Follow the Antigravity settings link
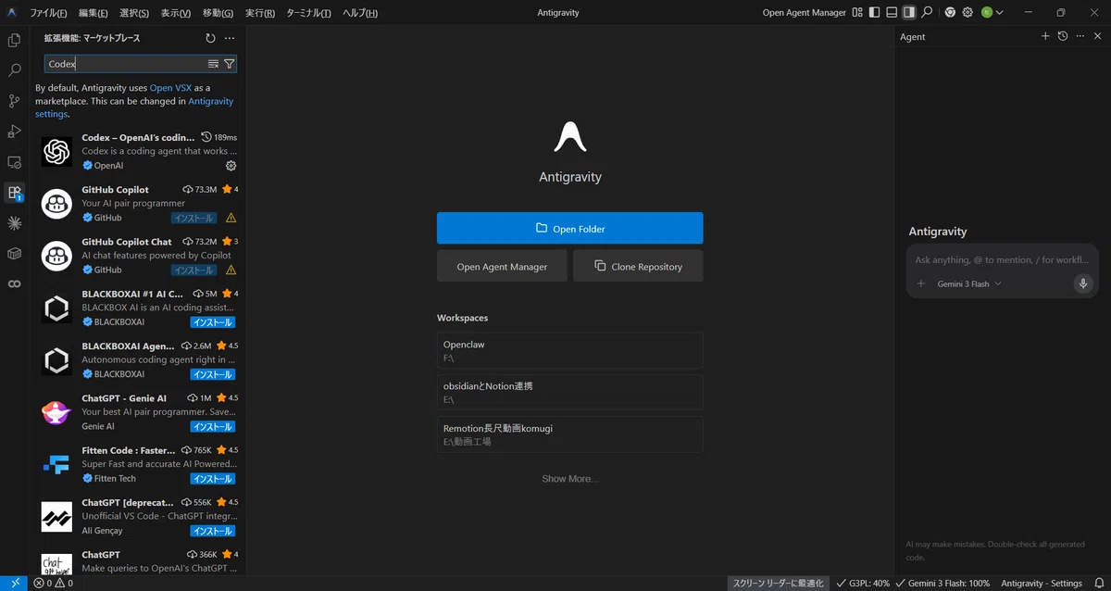1111x591 pixels. [x=134, y=107]
